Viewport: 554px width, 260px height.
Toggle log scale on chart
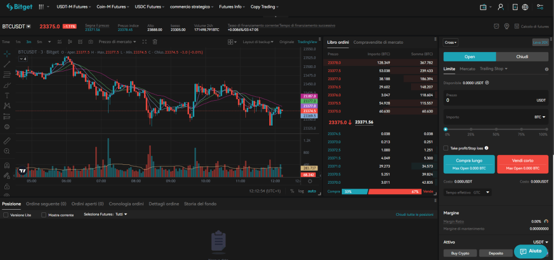[x=301, y=191]
